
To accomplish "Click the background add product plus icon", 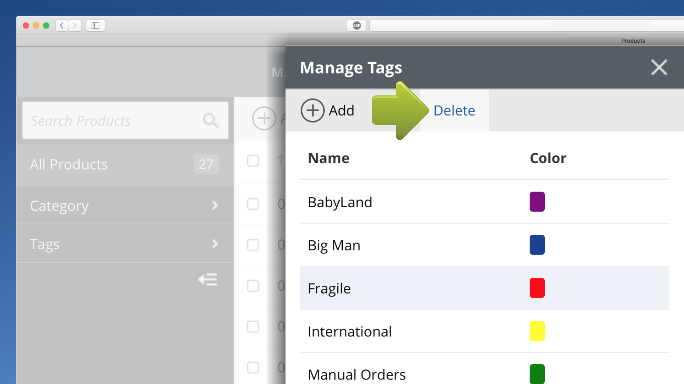I will pos(264,118).
